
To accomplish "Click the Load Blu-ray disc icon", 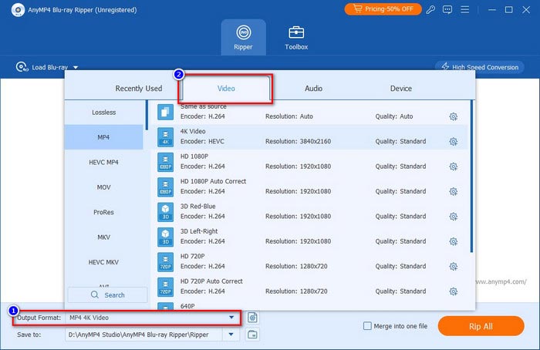I will (22, 67).
